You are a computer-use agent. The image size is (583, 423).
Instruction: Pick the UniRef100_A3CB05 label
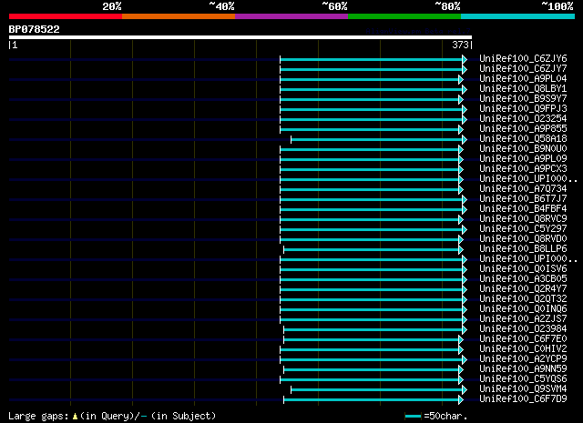(523, 279)
